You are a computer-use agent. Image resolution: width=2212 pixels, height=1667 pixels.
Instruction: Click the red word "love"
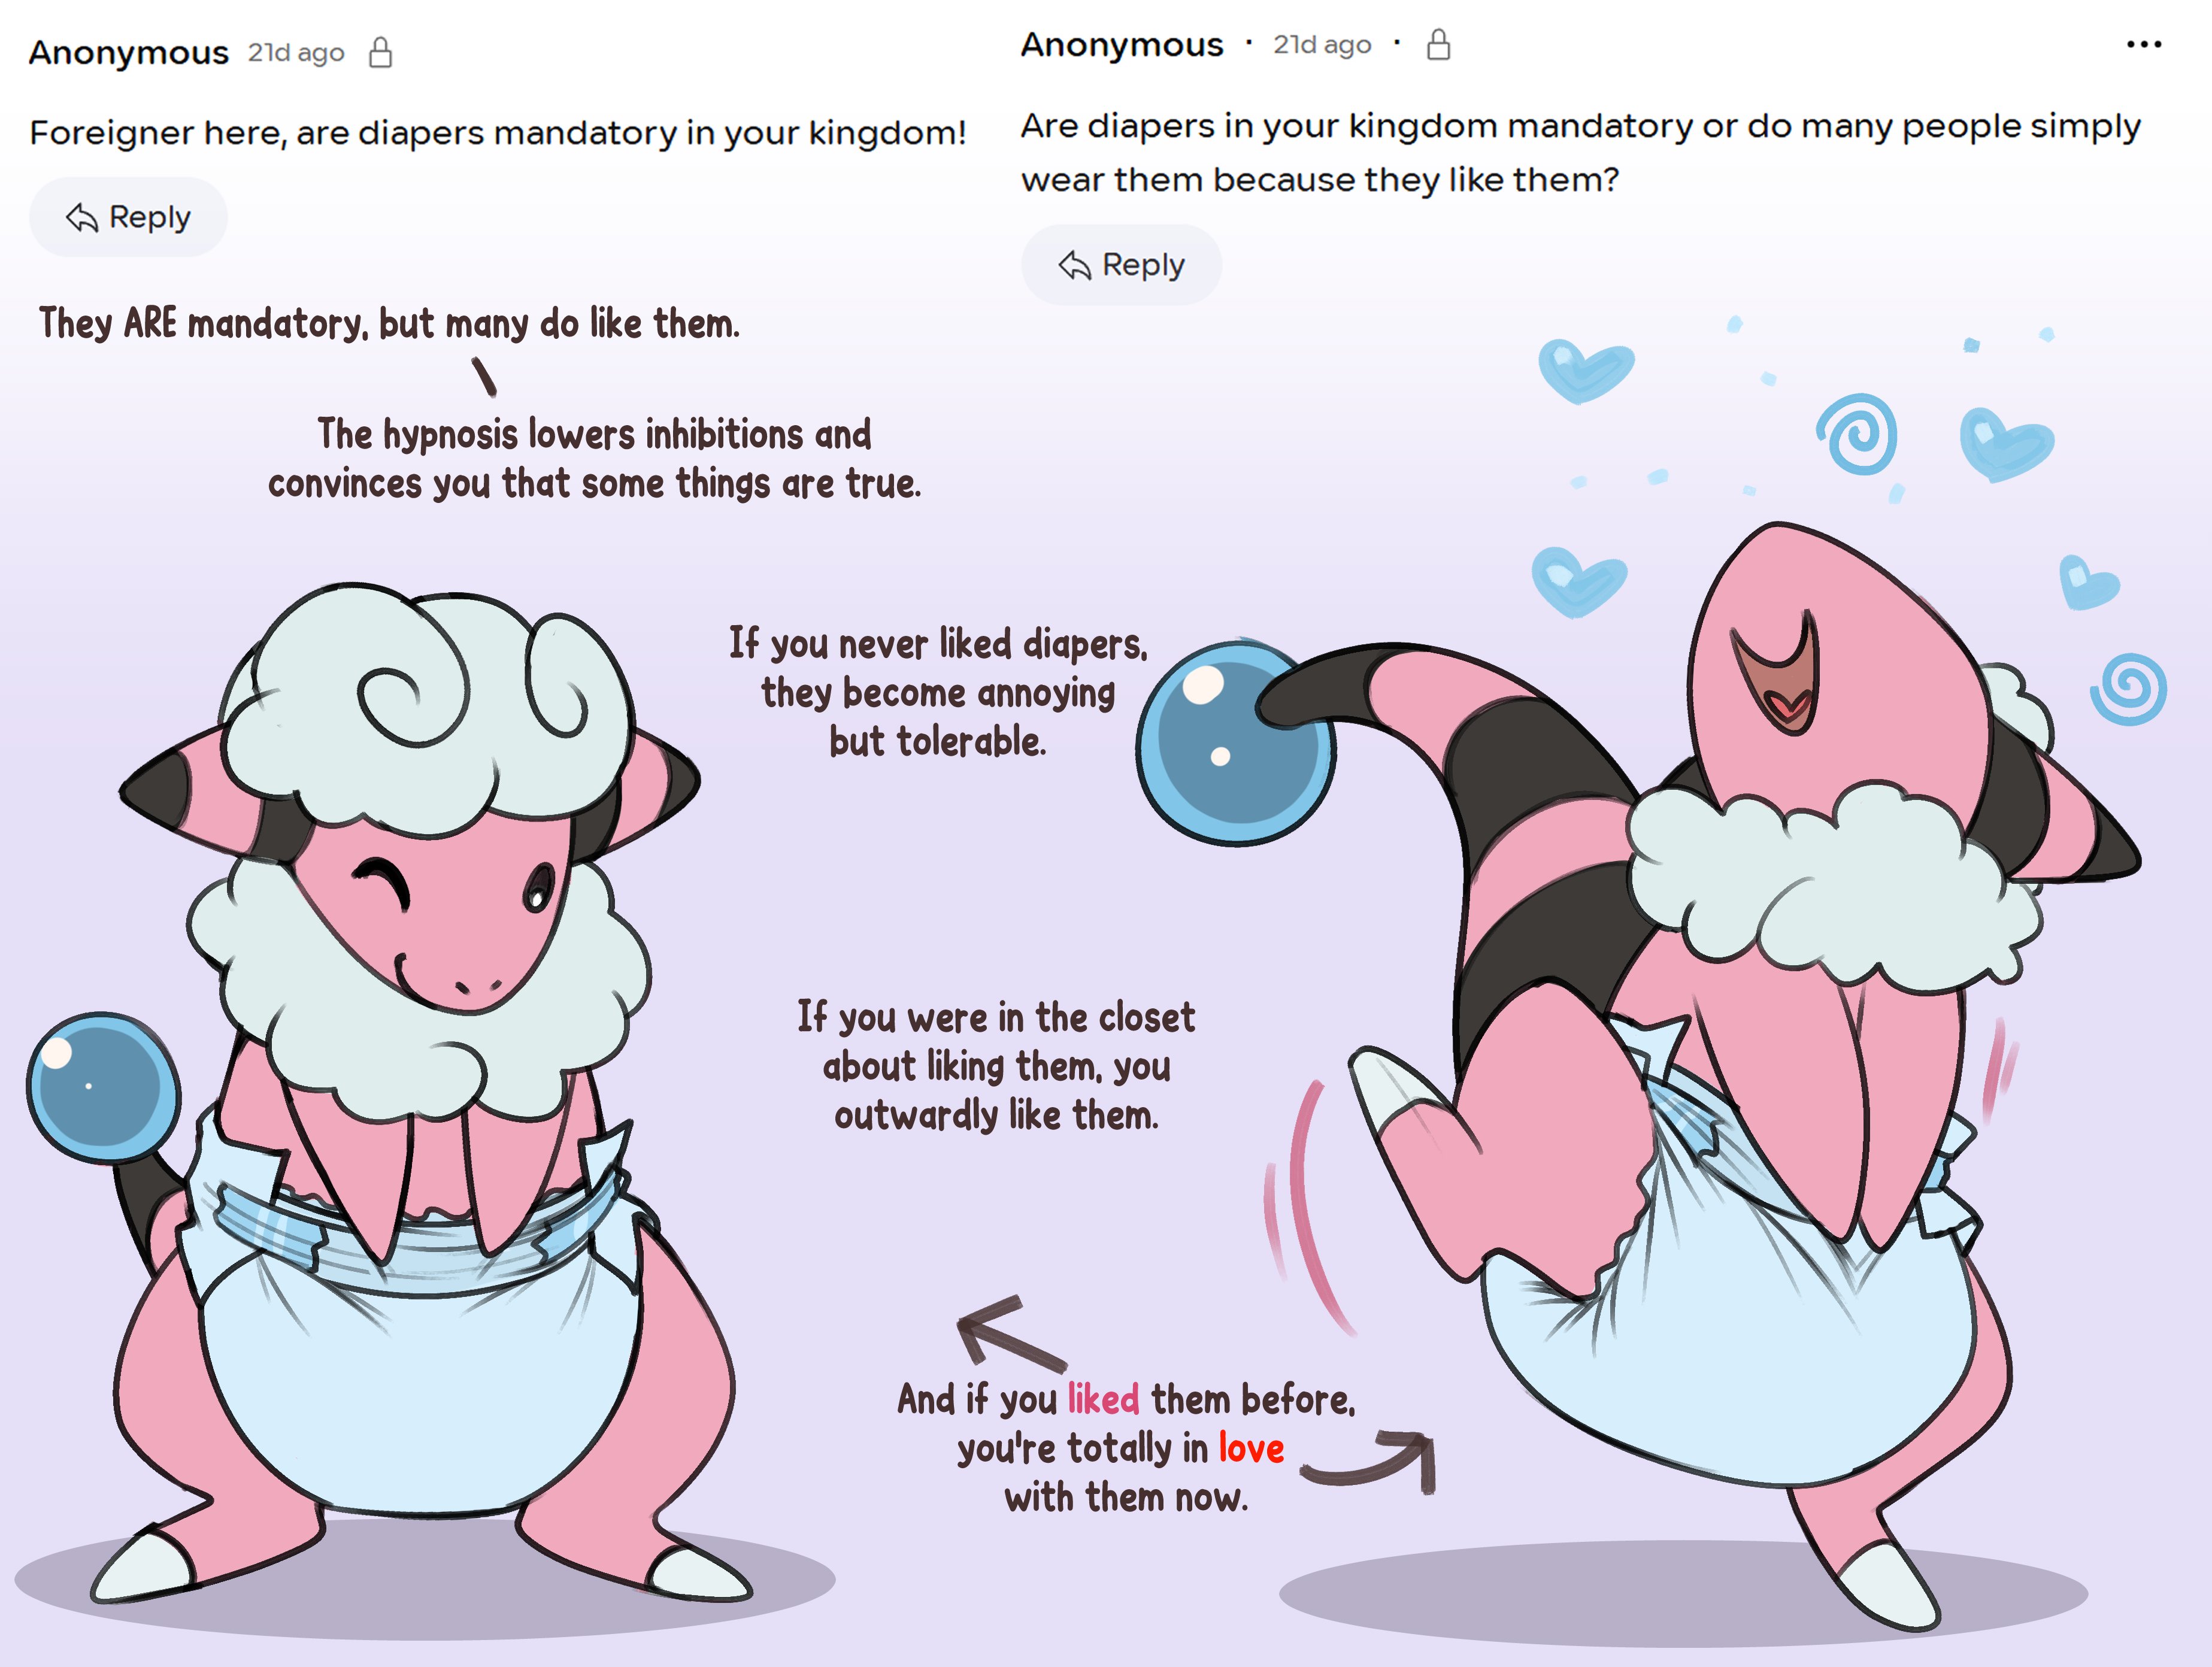[1251, 1448]
